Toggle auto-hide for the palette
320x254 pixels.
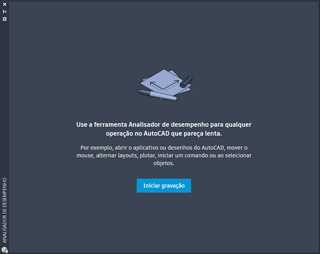[x=5, y=11]
